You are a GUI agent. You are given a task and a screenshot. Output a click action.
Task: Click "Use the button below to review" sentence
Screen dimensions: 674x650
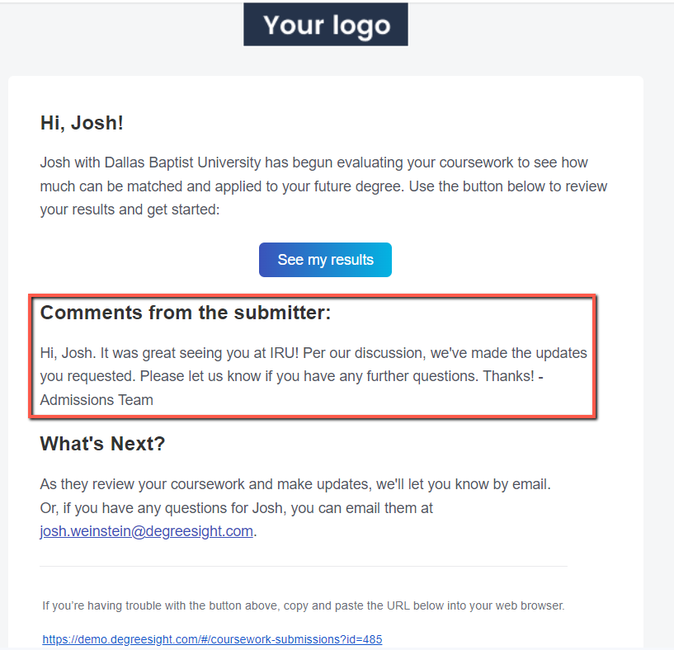[507, 186]
